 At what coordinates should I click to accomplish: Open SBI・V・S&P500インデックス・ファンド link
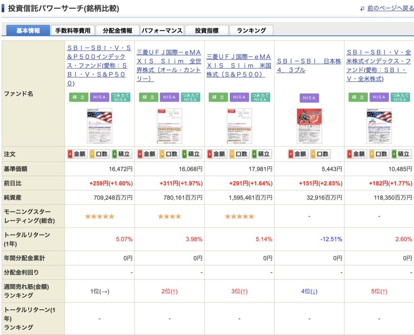pos(99,65)
